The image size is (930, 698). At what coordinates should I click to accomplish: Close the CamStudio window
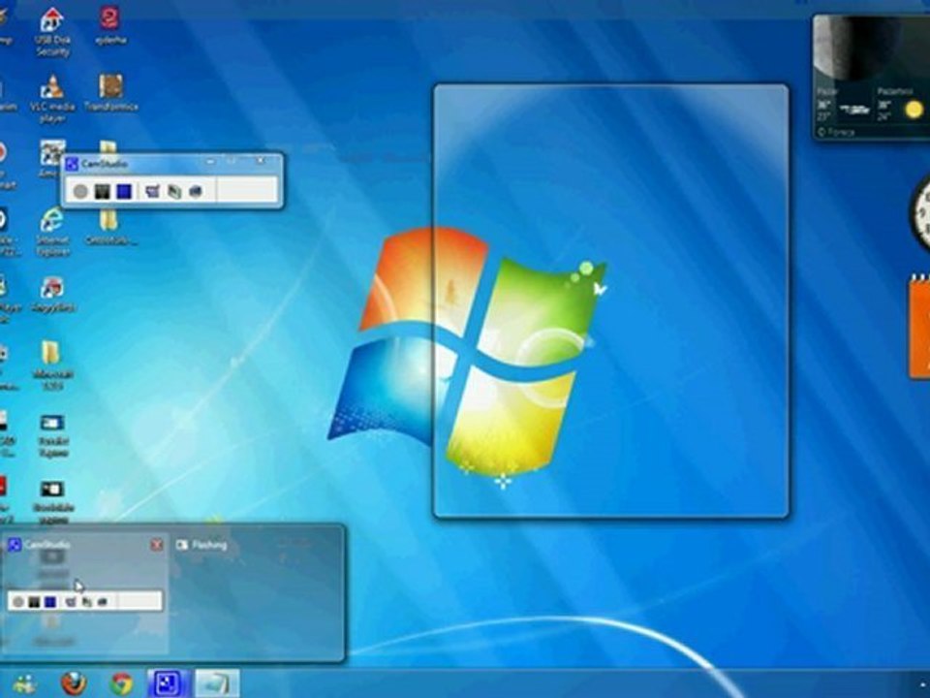tap(261, 162)
